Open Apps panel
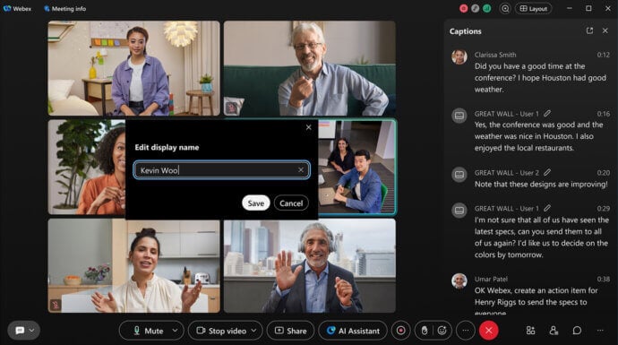 [x=530, y=331]
